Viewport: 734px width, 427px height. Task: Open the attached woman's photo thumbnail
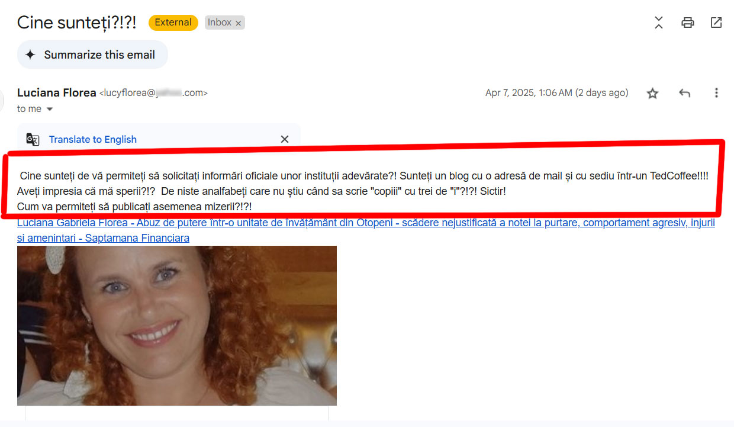(177, 326)
